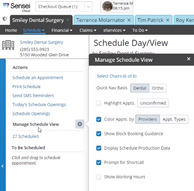Expand the Claims menu
The height and width of the screenshot is (191, 194).
(88, 30)
